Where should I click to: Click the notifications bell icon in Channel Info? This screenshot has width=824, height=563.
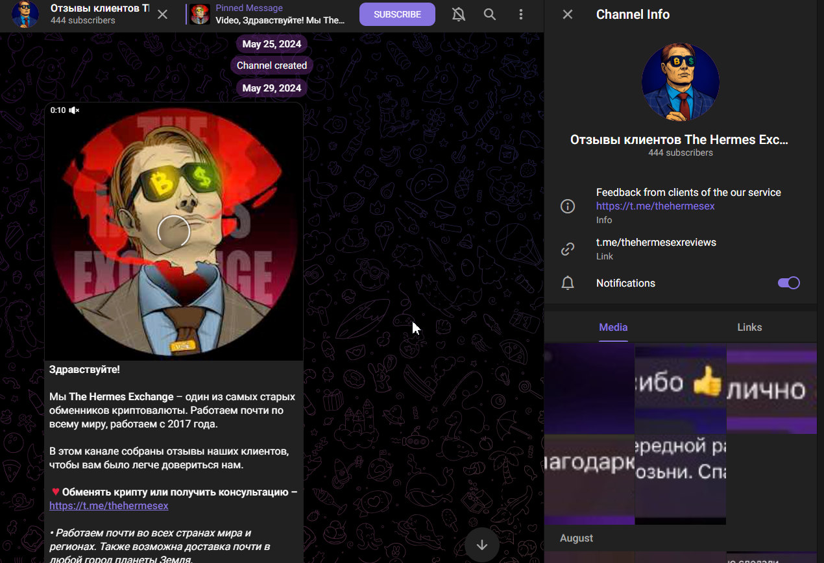coord(568,283)
